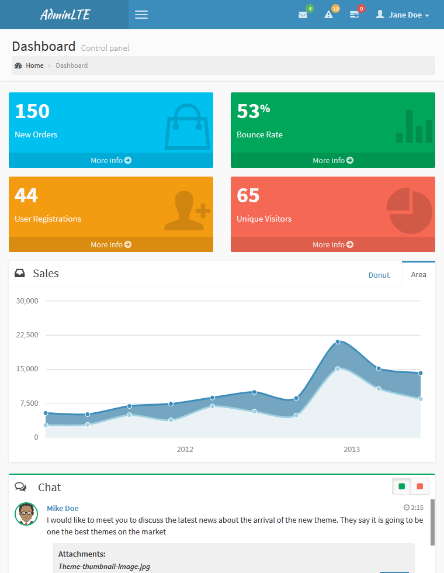Click the 2013 axis label

coord(352,450)
